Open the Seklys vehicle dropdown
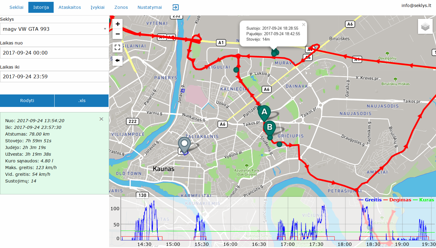The height and width of the screenshot is (248, 436). (x=55, y=29)
